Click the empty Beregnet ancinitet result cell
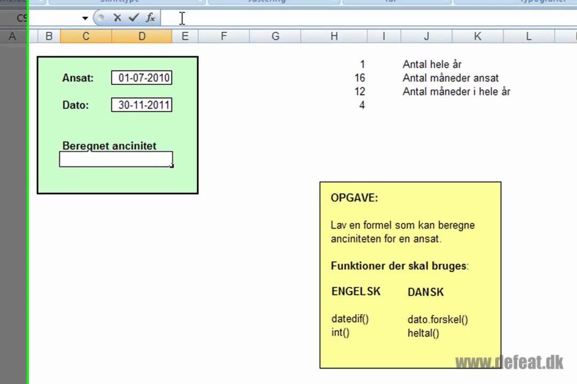 (x=116, y=159)
